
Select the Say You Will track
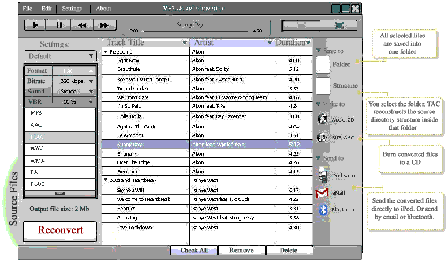pos(130,190)
